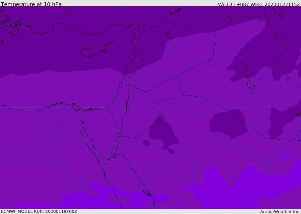Image resolution: width=301 pixels, height=214 pixels.
Task: Click the 'VALID T+087 WED. 20200122T15Z' label
Action: pyautogui.click(x=259, y=4)
